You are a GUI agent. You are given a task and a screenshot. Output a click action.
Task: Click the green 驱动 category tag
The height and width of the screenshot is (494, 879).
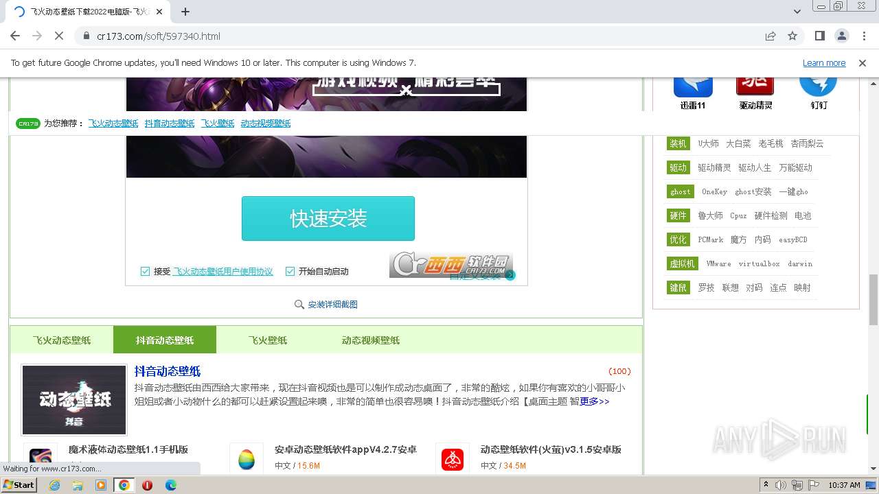click(678, 167)
